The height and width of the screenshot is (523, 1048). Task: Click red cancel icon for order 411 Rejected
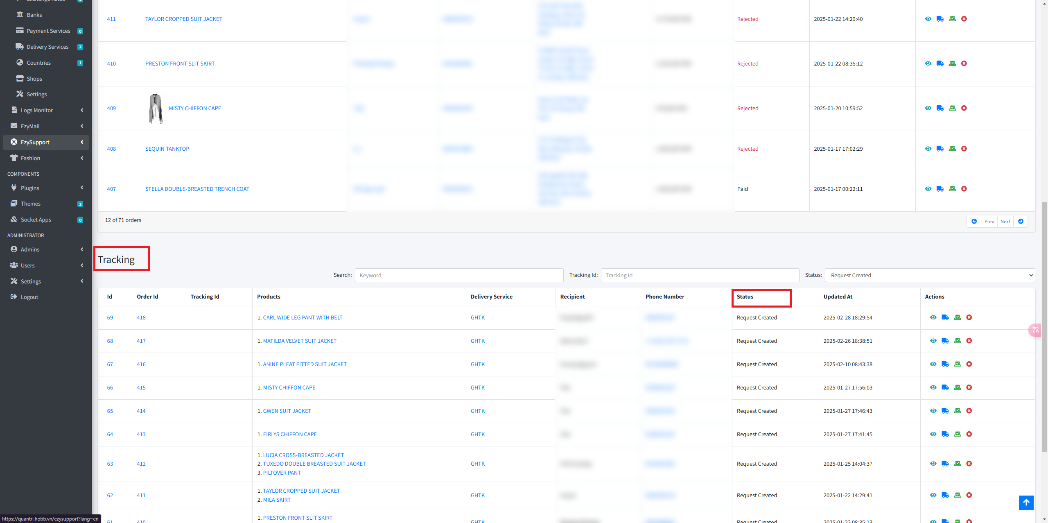point(964,19)
